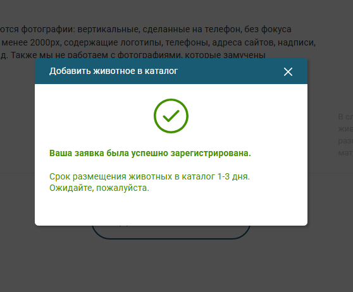The height and width of the screenshot is (292, 353).
Task: Click dimmed side text fragment 'жив'
Action: pos(345,129)
